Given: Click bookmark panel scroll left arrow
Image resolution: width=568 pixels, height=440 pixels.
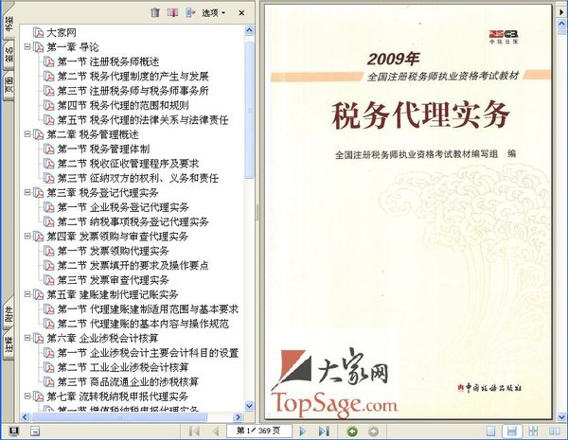Looking at the screenshot, I should tap(25, 417).
